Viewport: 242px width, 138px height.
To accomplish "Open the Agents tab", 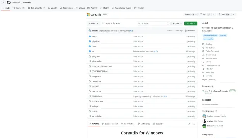I will 52,8.
